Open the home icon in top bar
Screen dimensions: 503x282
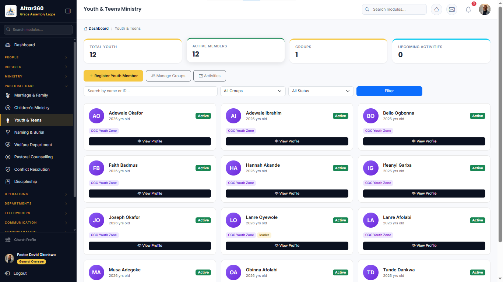click(436, 10)
